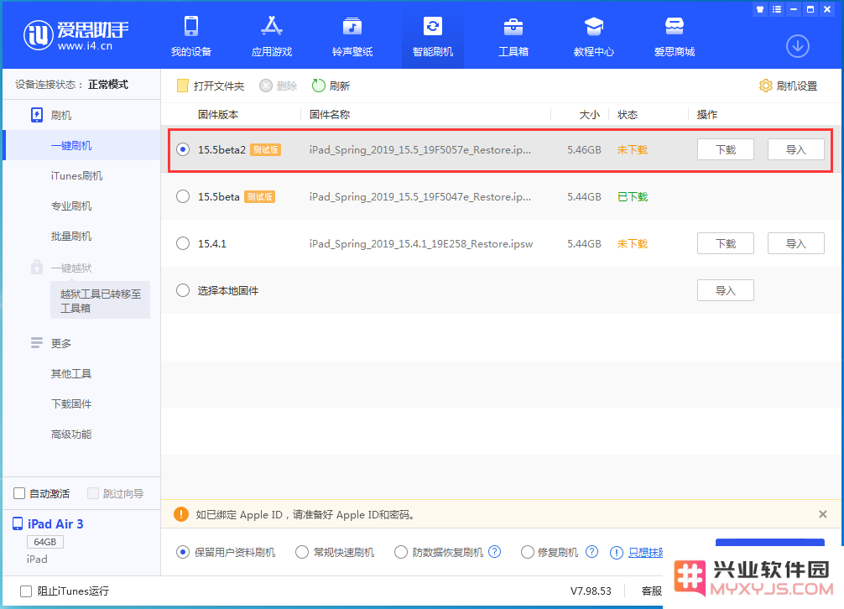Image resolution: width=844 pixels, height=609 pixels.
Task: Enable 阻止iTunes运行 checkbox
Action: tap(26, 591)
